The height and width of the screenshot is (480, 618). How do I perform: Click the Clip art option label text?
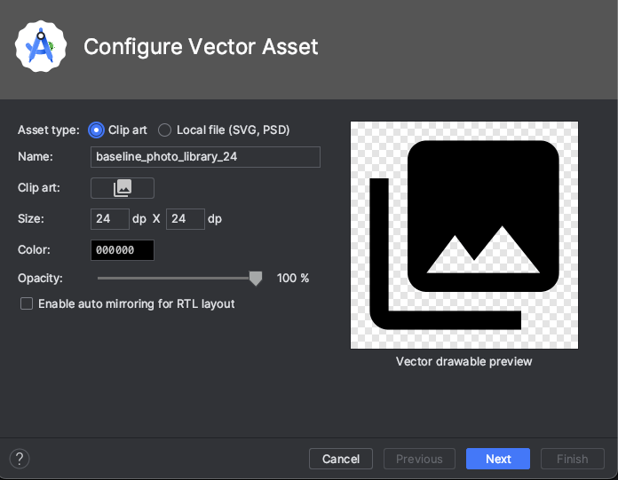(127, 130)
